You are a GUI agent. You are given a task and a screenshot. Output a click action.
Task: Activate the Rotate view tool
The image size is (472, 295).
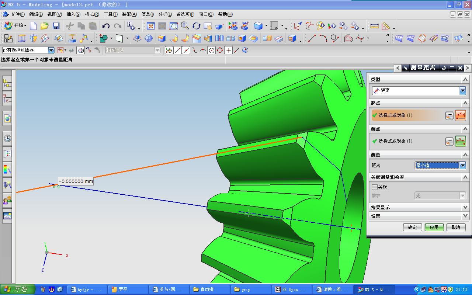(197, 26)
